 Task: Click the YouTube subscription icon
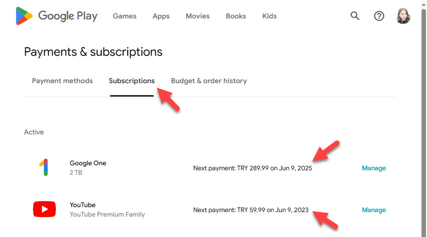(x=44, y=210)
